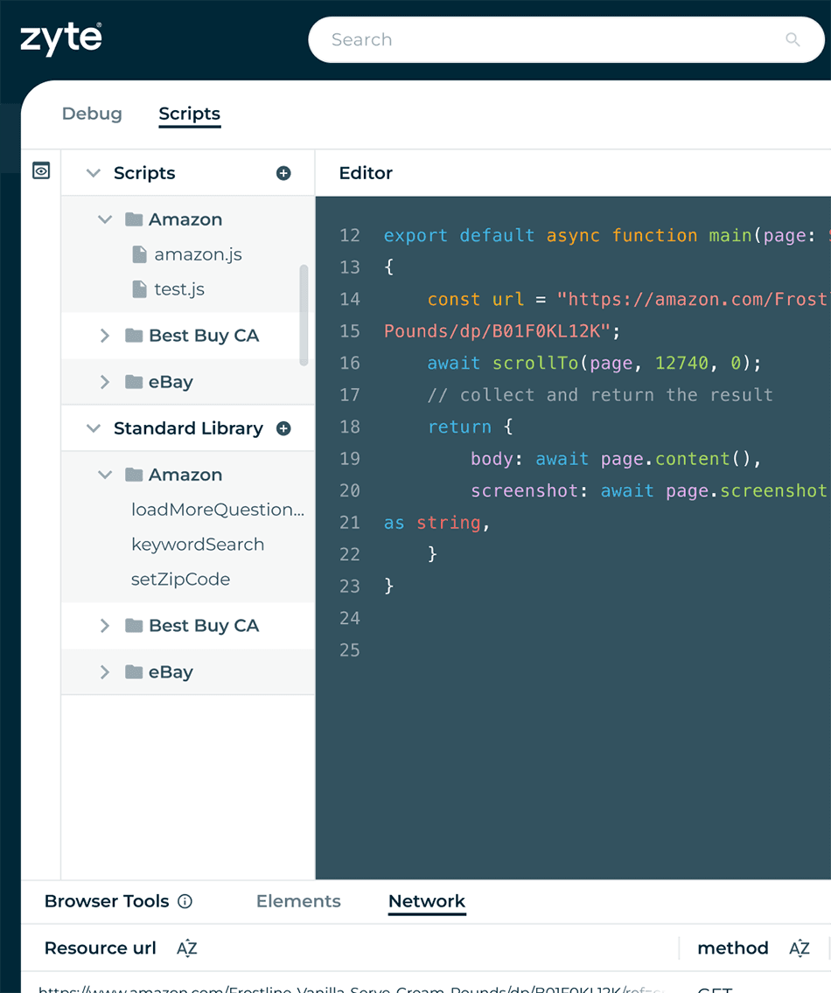Select the Standard Library heading label
831x993 pixels.
(188, 428)
